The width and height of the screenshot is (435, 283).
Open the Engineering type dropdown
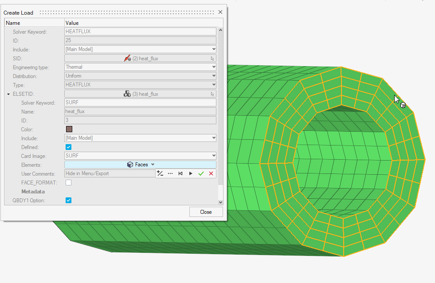140,67
